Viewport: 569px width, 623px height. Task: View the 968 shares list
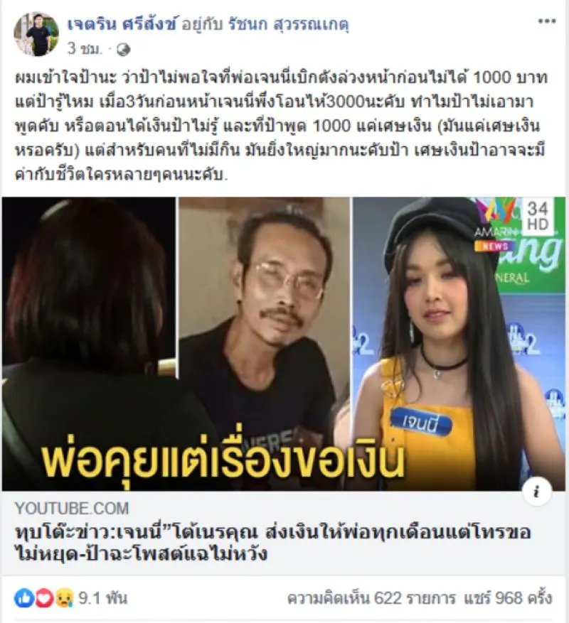pyautogui.click(x=508, y=598)
